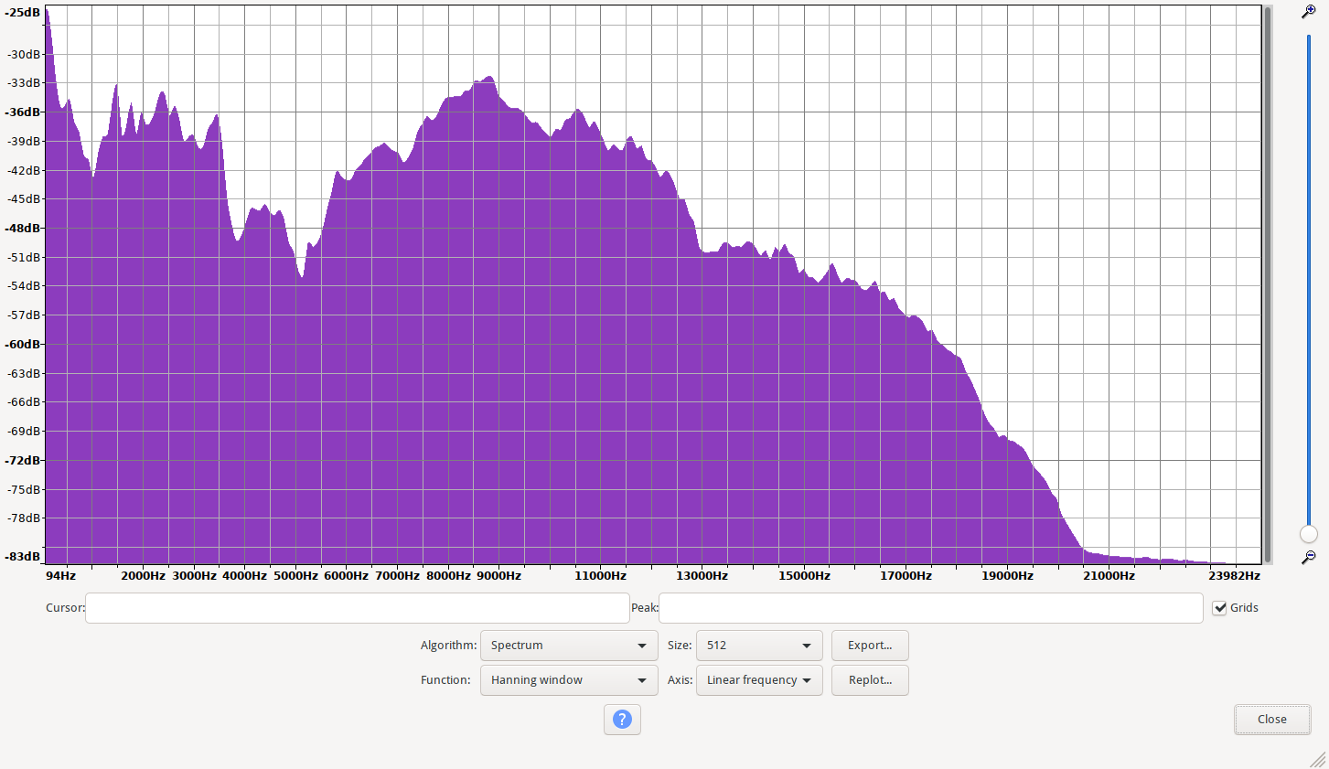Image resolution: width=1329 pixels, height=769 pixels.
Task: Click the 19000Hz frequency label
Action: coord(1008,576)
